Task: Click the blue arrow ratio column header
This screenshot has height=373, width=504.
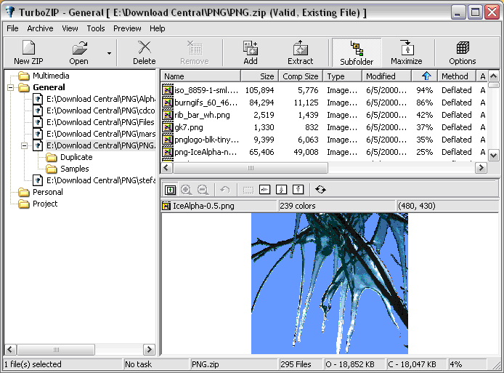Action: pos(425,76)
